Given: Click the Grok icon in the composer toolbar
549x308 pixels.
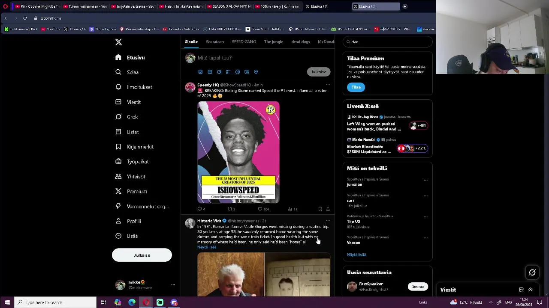Looking at the screenshot, I should (219, 72).
